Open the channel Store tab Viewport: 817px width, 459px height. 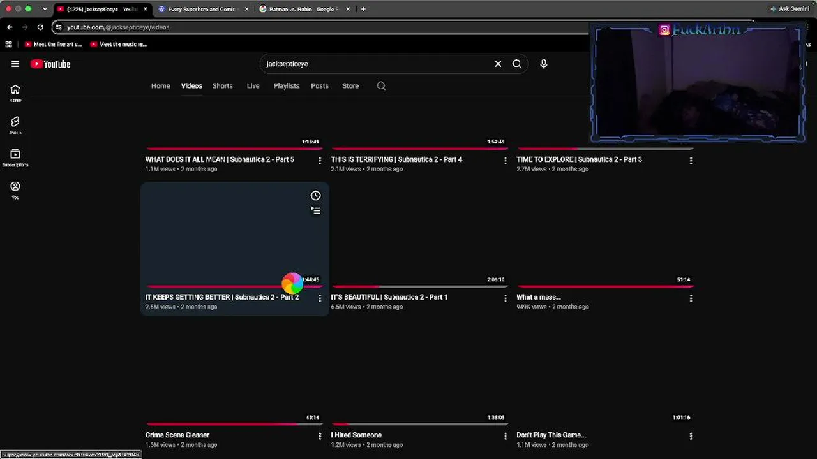click(350, 86)
